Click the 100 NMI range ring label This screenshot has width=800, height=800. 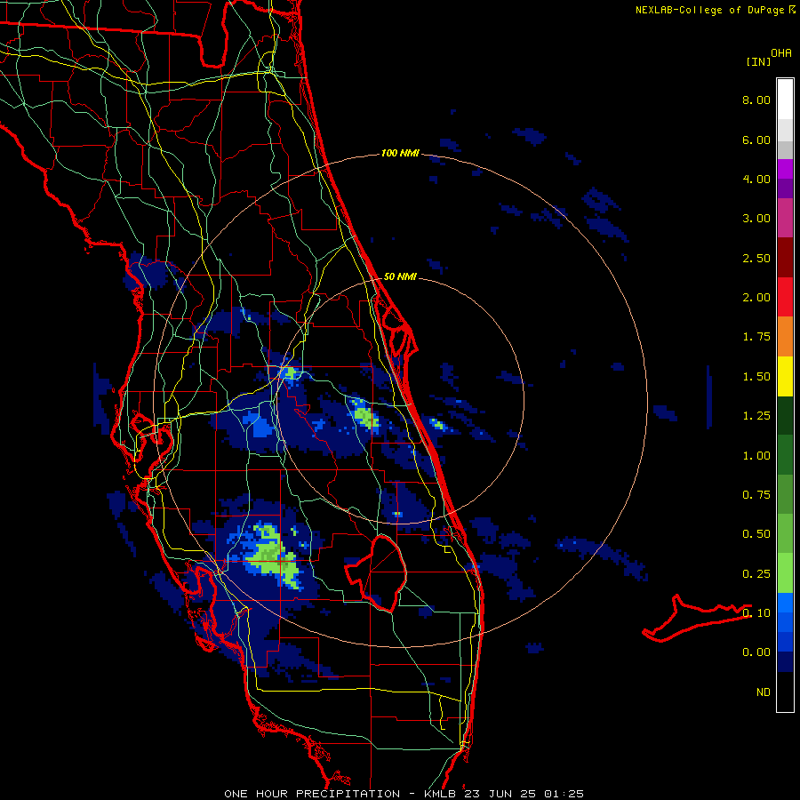pos(400,153)
